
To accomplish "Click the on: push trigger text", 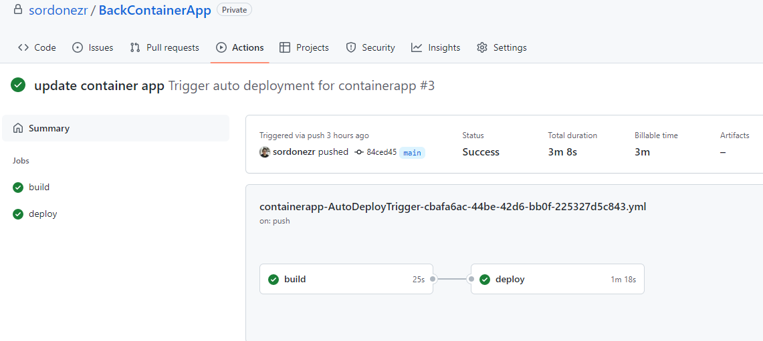I will (274, 221).
